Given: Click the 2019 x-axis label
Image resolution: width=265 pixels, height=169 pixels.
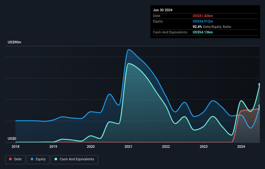Looking at the screenshot, I should click(53, 147).
